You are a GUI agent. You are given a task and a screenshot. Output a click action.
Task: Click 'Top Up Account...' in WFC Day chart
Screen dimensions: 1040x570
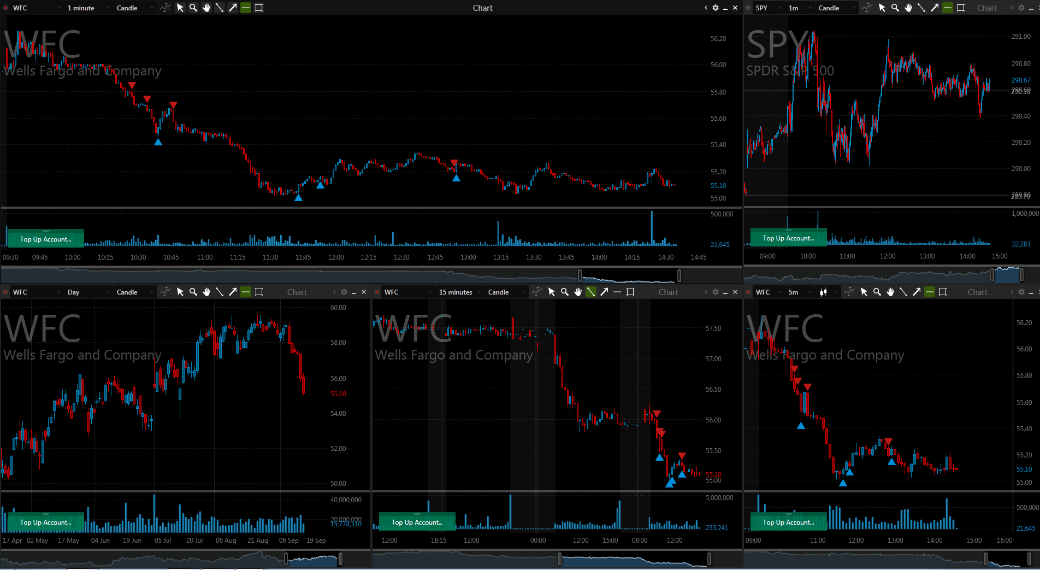point(45,522)
